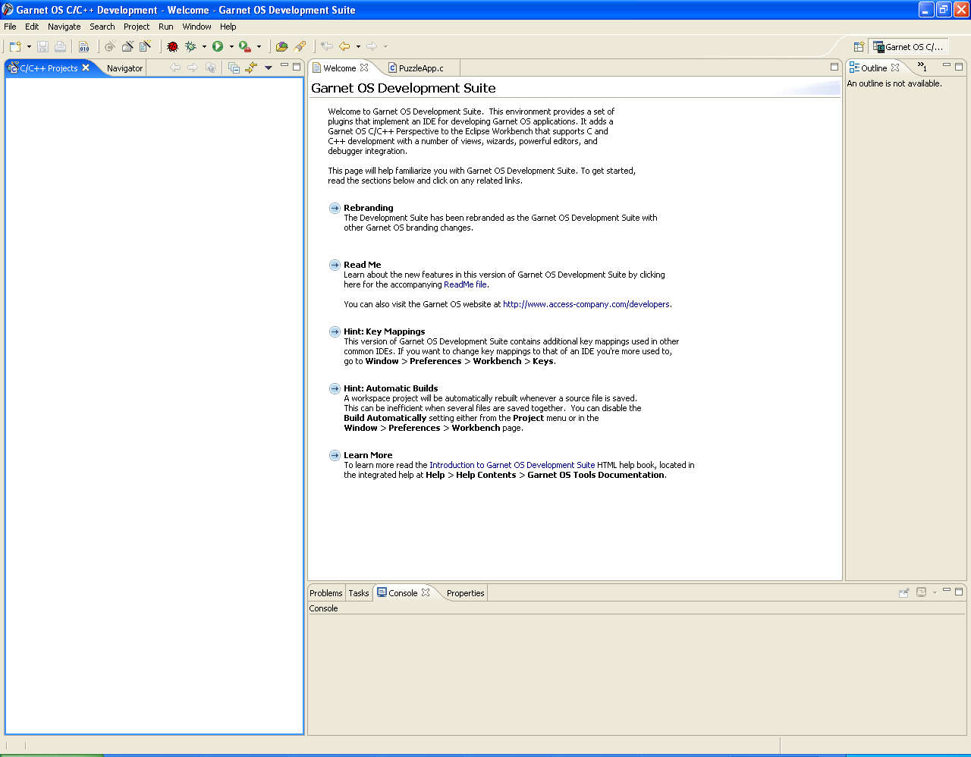Open the C/C++ Projects view menu arrow
This screenshot has width=971, height=757.
(269, 68)
